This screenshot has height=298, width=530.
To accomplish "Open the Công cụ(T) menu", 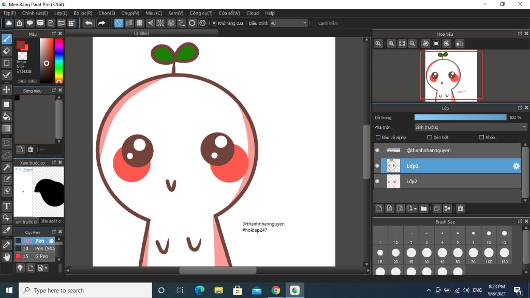I will tap(201, 13).
